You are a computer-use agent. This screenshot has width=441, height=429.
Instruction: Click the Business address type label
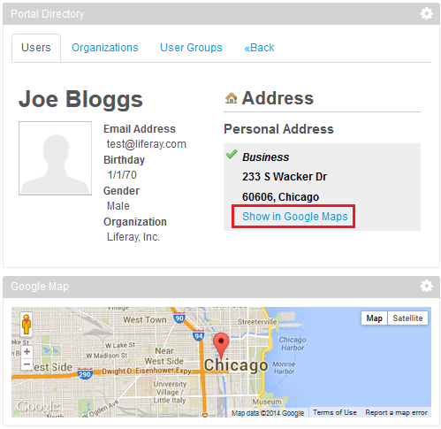click(265, 157)
